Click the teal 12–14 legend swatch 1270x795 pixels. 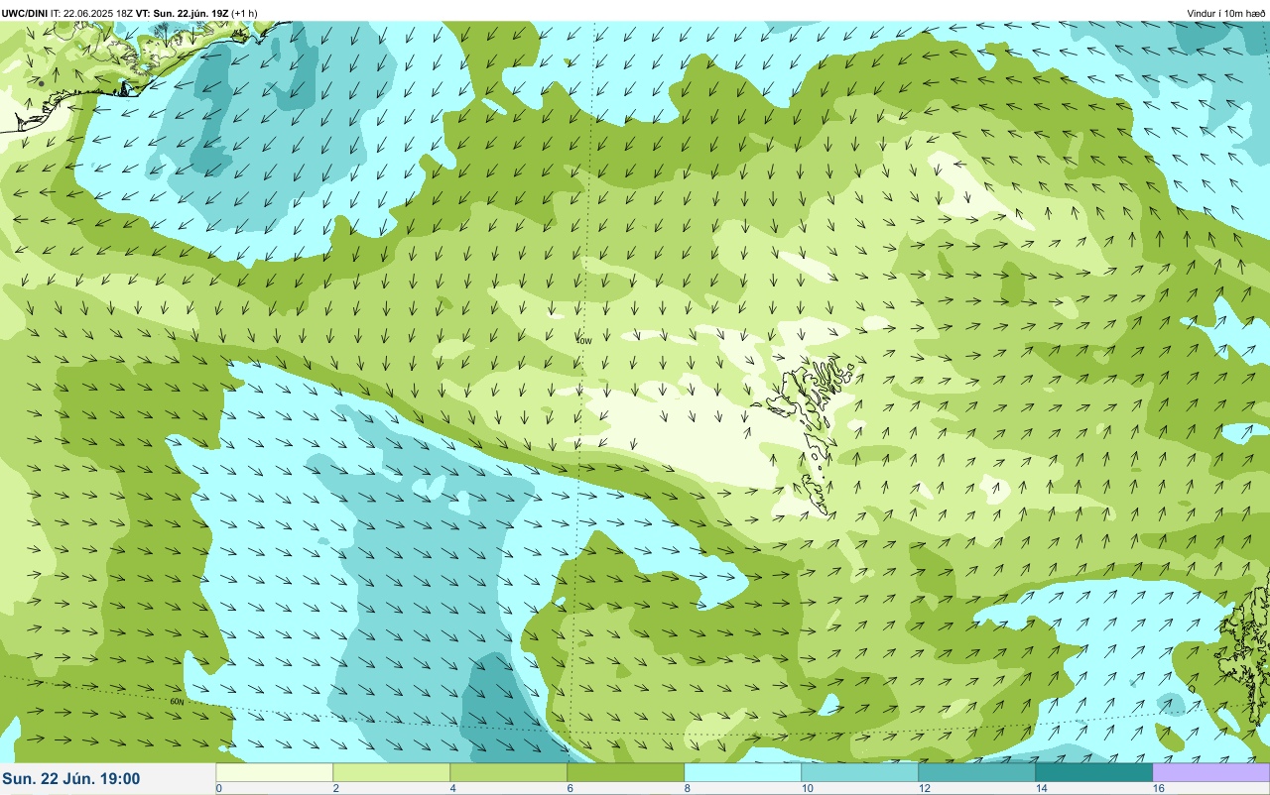click(976, 771)
